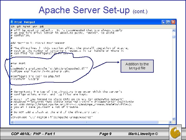Viewport: 186px width, 140px height.
Task: Click the horizontal scrollbar left arrow
Action: click(x=12, y=122)
